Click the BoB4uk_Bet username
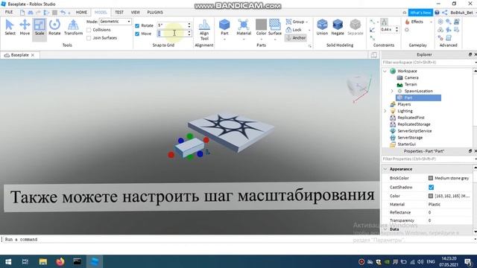 click(462, 13)
